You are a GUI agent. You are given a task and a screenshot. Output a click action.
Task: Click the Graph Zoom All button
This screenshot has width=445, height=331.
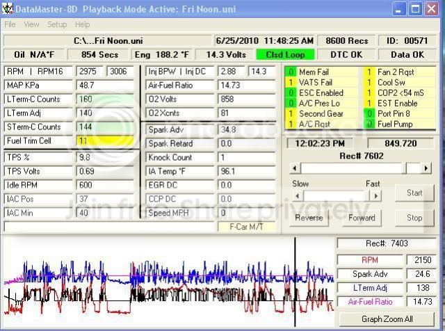click(x=391, y=318)
